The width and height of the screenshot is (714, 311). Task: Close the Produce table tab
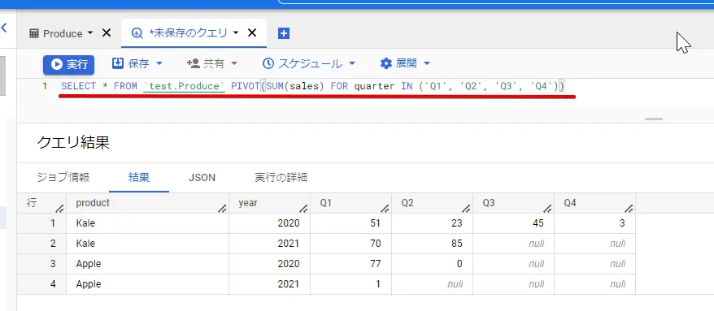[x=106, y=33]
